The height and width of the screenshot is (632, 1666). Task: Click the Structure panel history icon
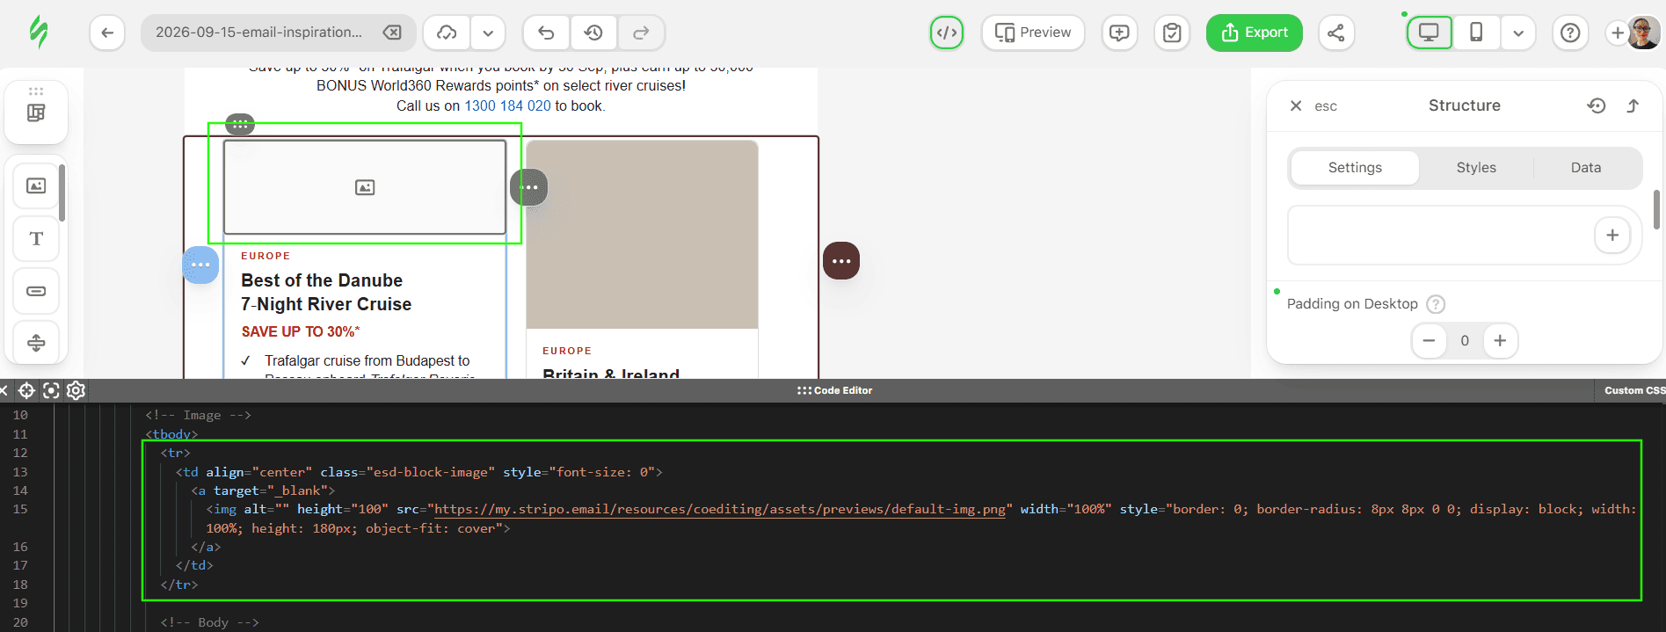1597,105
